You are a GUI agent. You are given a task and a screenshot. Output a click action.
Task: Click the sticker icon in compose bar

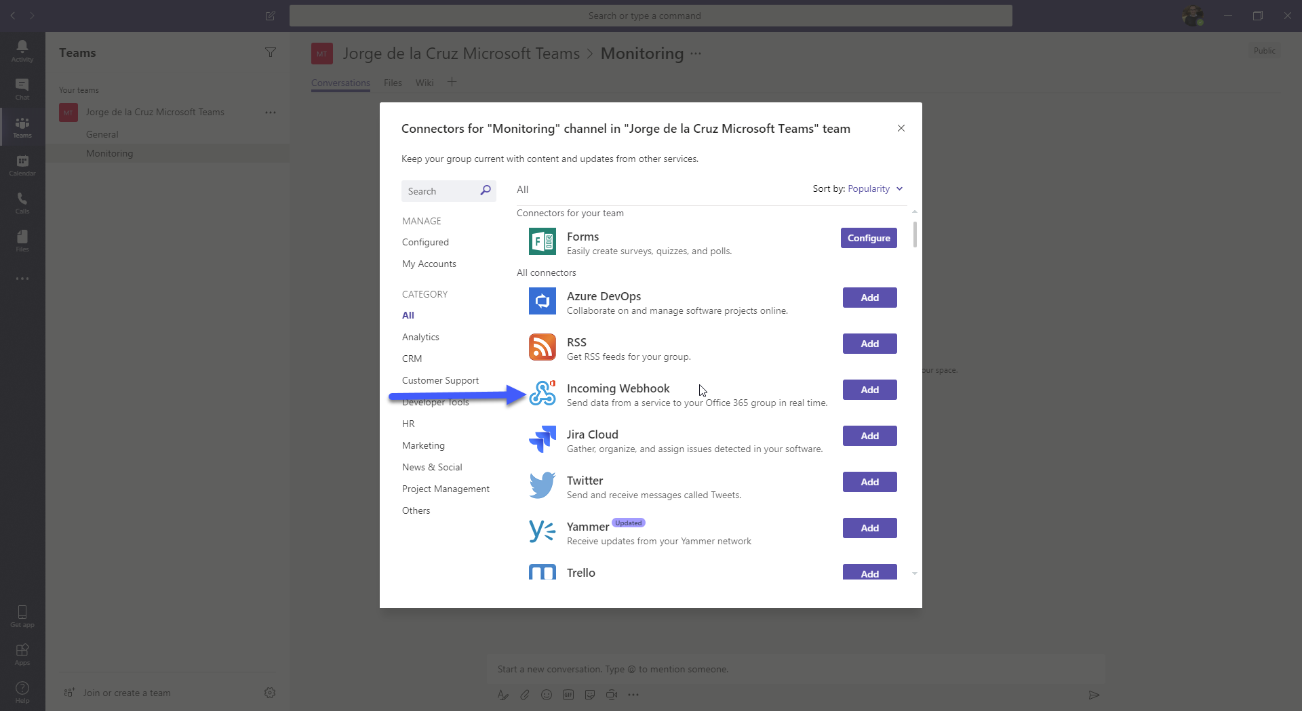[x=590, y=695]
